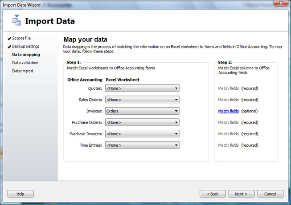Click the (optional) text beside Invoices
This screenshot has height=205, width=291.
coord(250,111)
